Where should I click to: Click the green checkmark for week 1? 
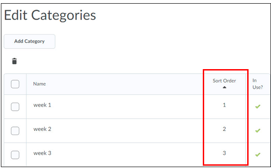click(x=258, y=107)
